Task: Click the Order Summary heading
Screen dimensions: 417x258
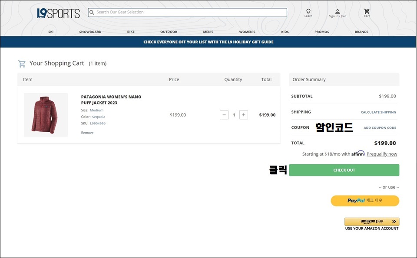Action: coord(309,79)
